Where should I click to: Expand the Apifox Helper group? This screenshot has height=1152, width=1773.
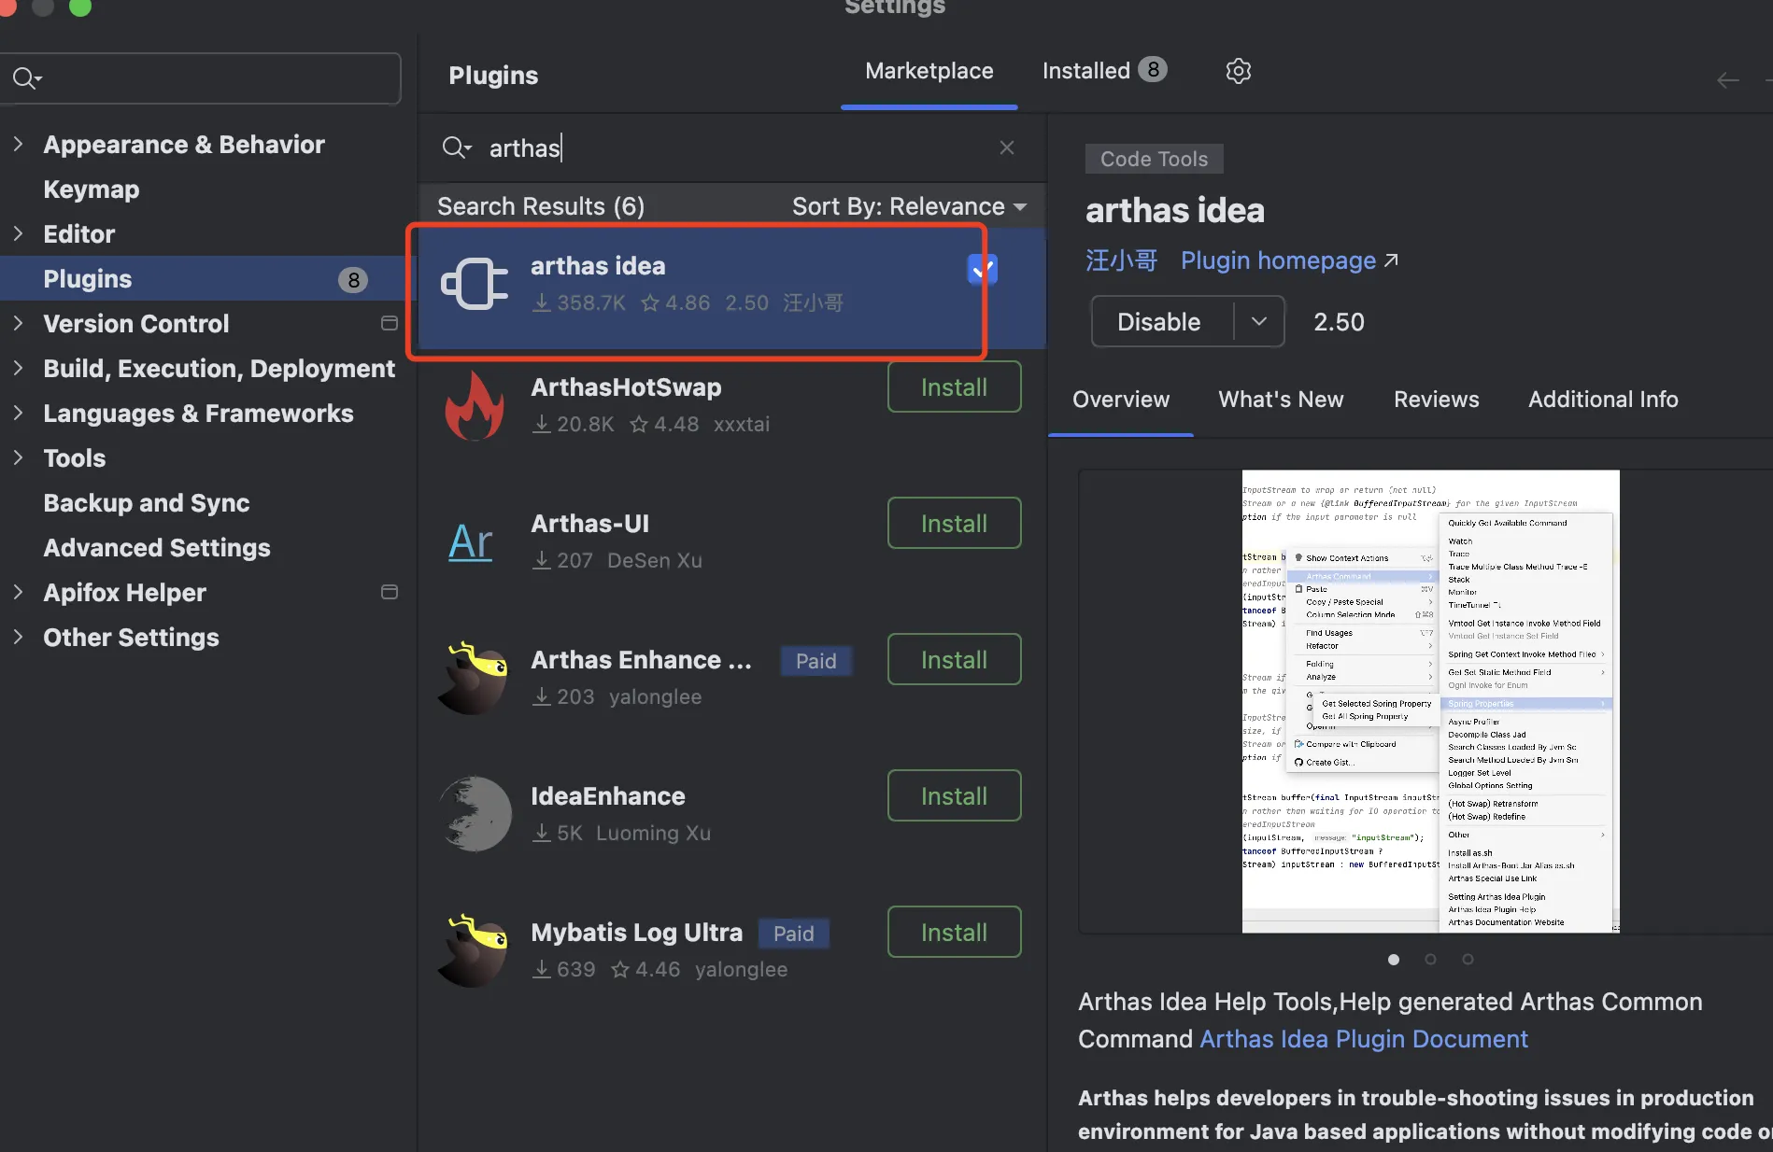pyautogui.click(x=18, y=592)
